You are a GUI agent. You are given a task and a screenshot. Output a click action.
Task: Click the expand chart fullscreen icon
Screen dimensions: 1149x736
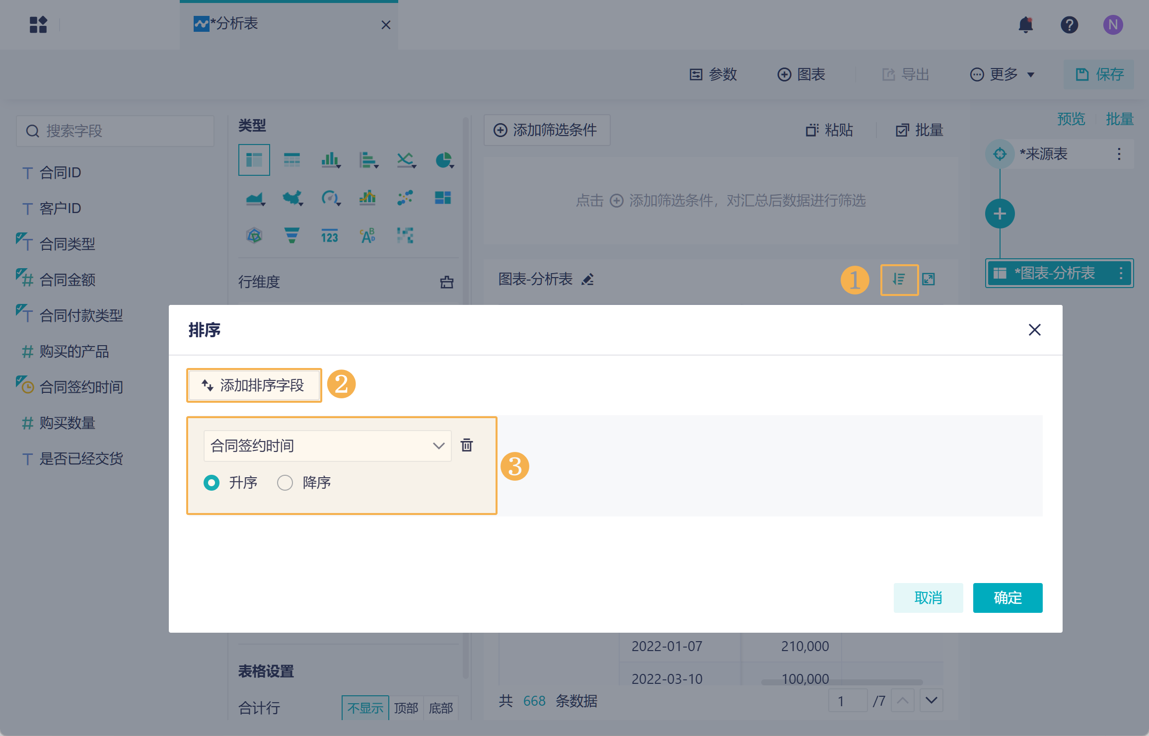pos(929,280)
